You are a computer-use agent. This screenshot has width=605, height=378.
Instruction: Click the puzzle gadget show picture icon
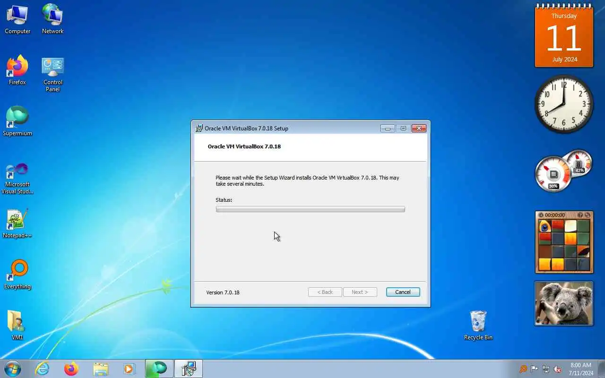tap(580, 215)
